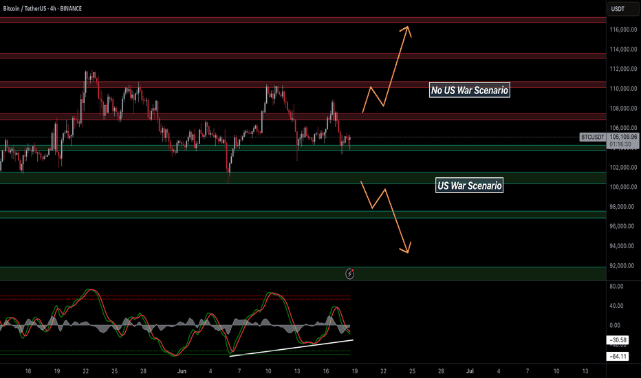This screenshot has height=378, width=641.
Task: Click the 'No US War Scenario' label
Action: (x=469, y=90)
